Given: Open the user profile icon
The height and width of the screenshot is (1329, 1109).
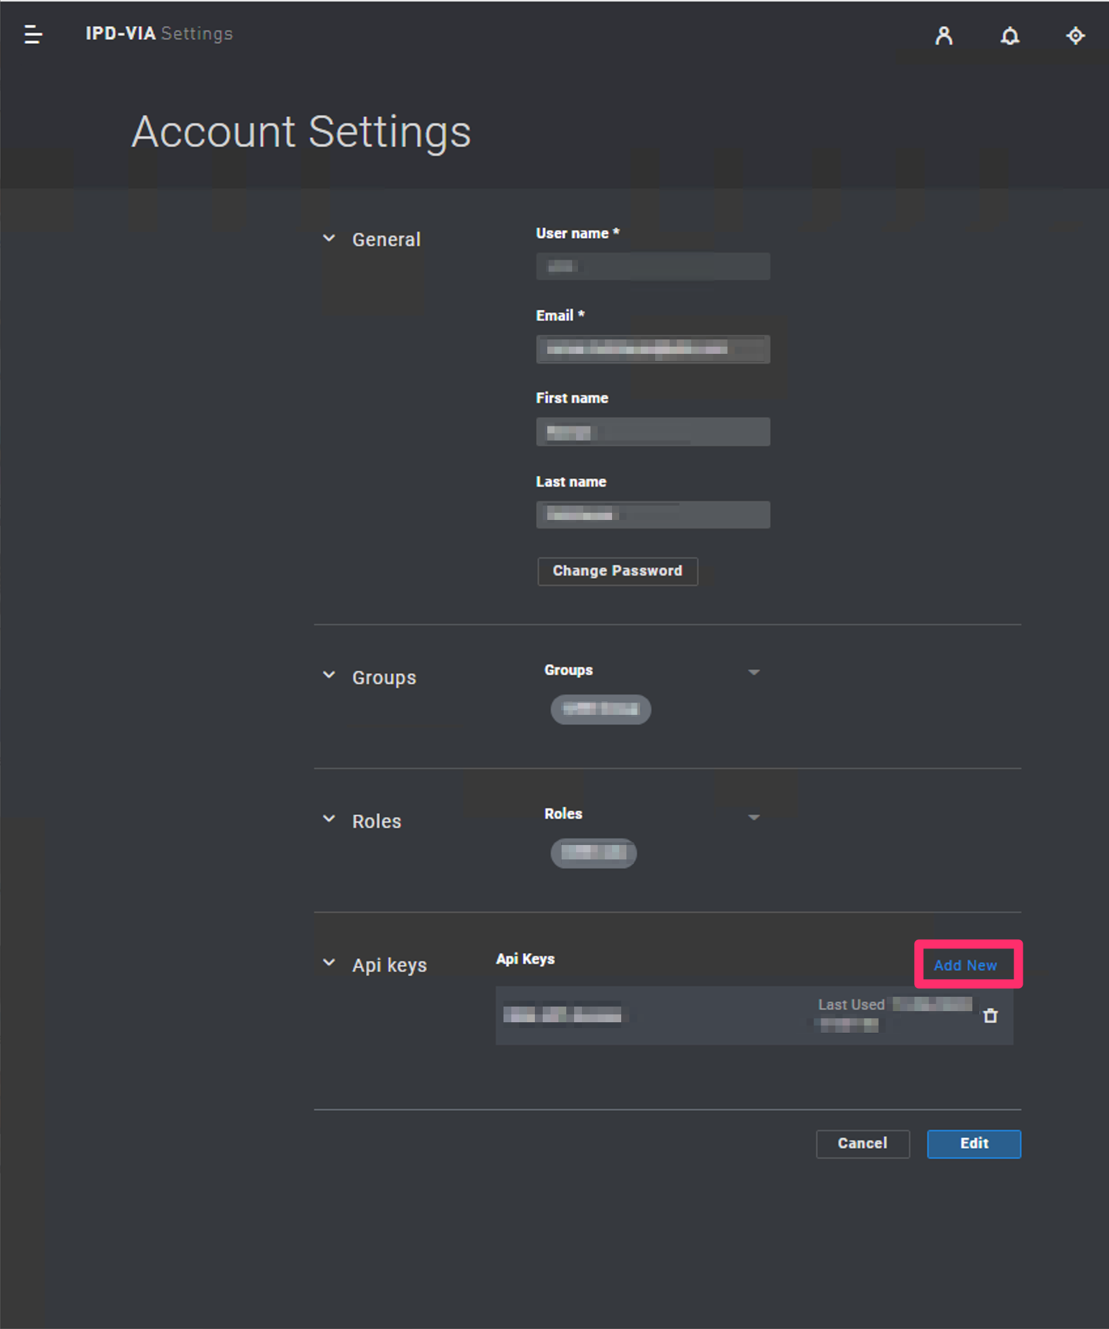Looking at the screenshot, I should (944, 35).
